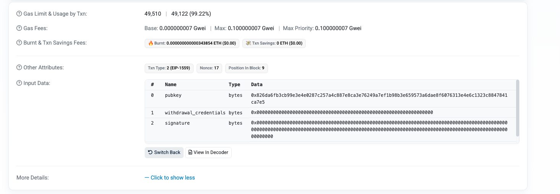Click the Txn Type 2 (EIP-1559) badge

[x=169, y=68]
